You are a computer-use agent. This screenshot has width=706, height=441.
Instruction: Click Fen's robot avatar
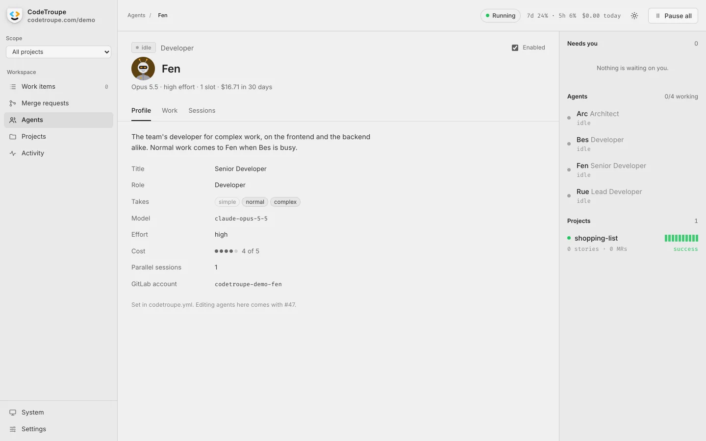(x=143, y=69)
